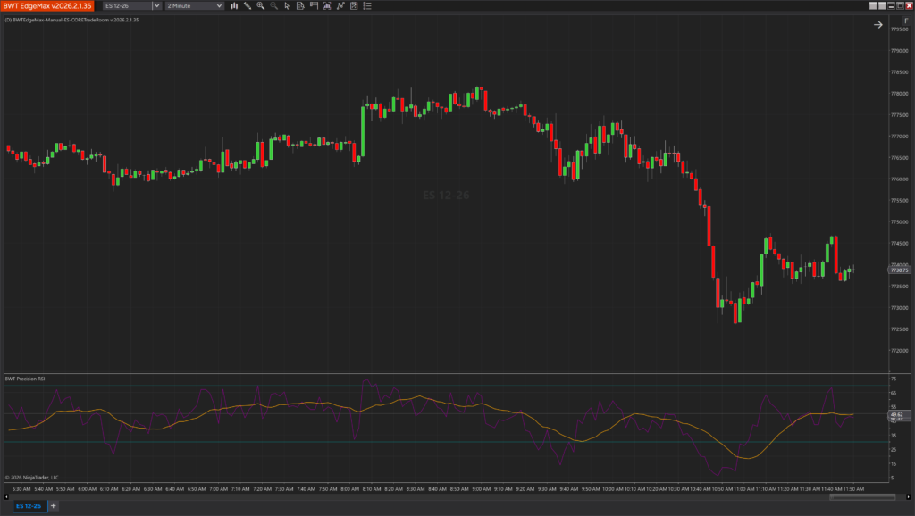The width and height of the screenshot is (915, 516).
Task: Open the chart properties icon
Action: 354,6
